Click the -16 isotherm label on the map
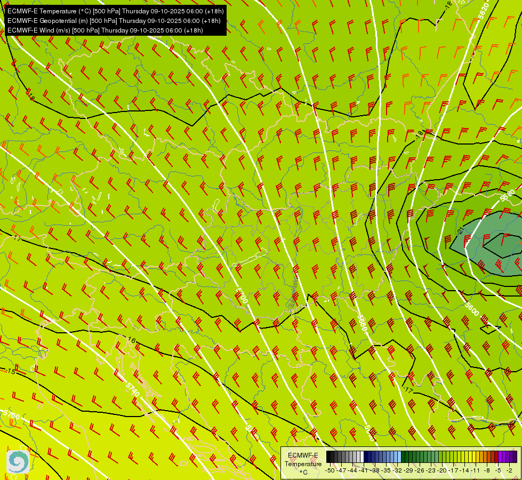Viewport: 522px width, 480px height. [132, 340]
